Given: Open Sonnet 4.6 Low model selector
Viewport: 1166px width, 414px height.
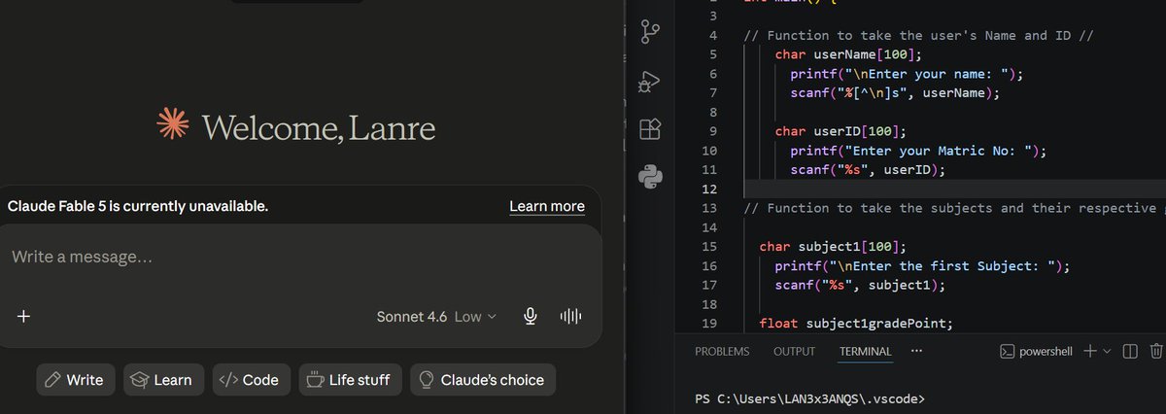Looking at the screenshot, I should [x=436, y=316].
